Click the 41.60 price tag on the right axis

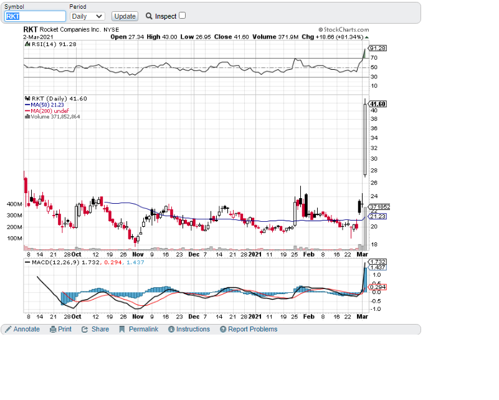378,104
